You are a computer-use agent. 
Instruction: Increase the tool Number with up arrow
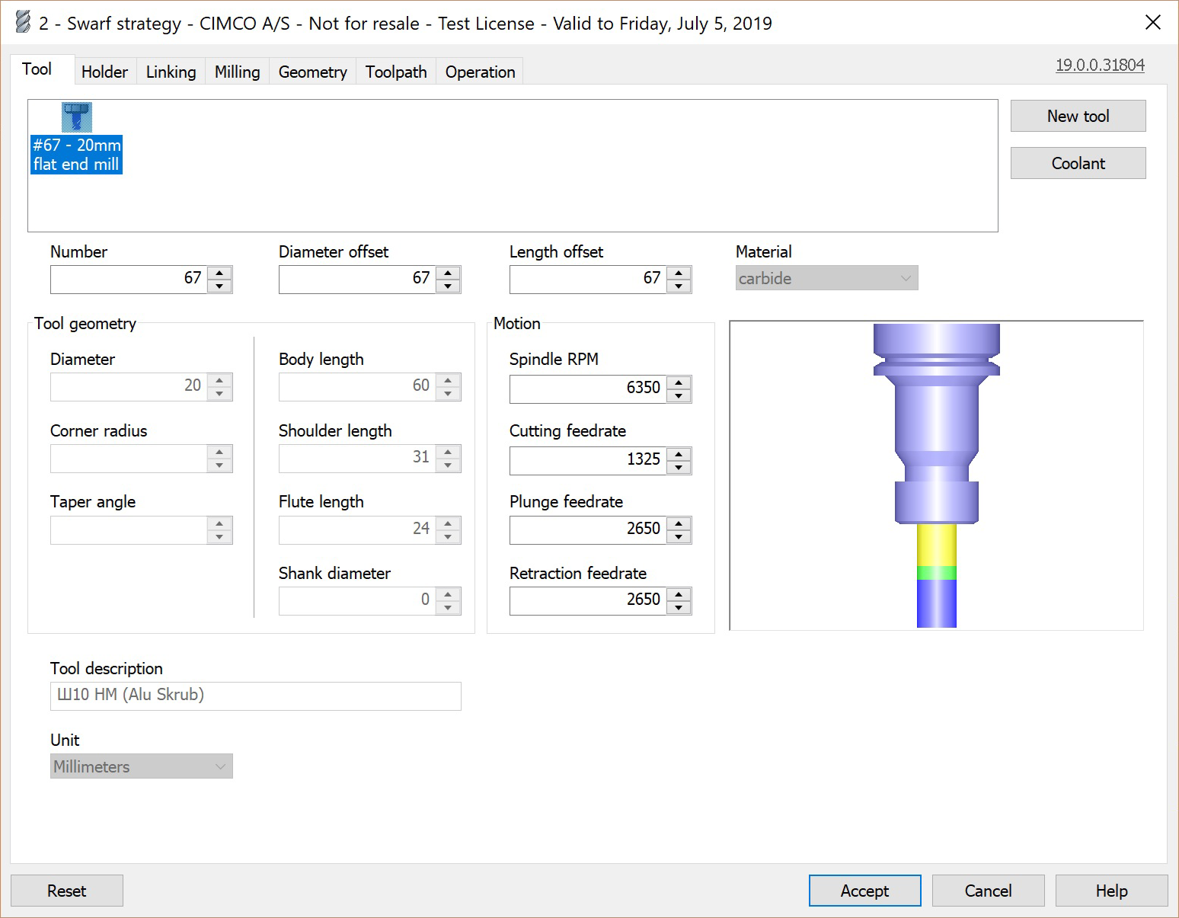tap(219, 273)
